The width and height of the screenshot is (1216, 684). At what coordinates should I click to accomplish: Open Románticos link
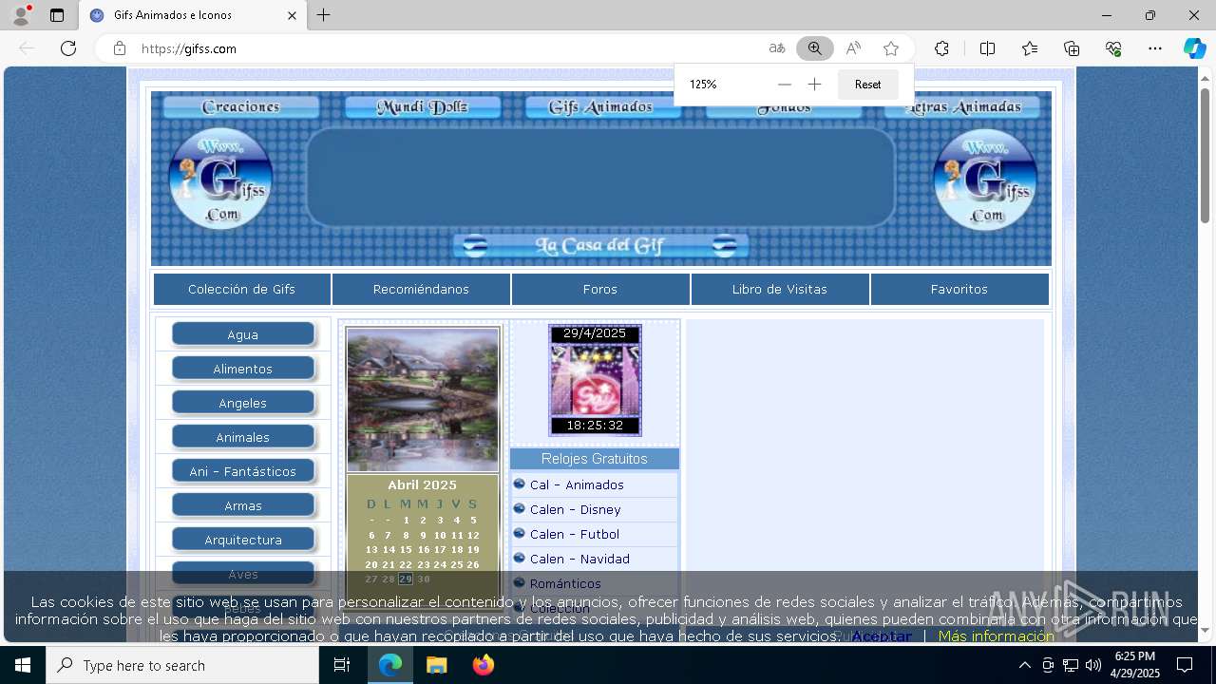pos(565,583)
